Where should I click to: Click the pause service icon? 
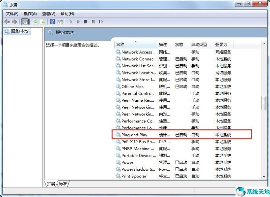(x=93, y=22)
